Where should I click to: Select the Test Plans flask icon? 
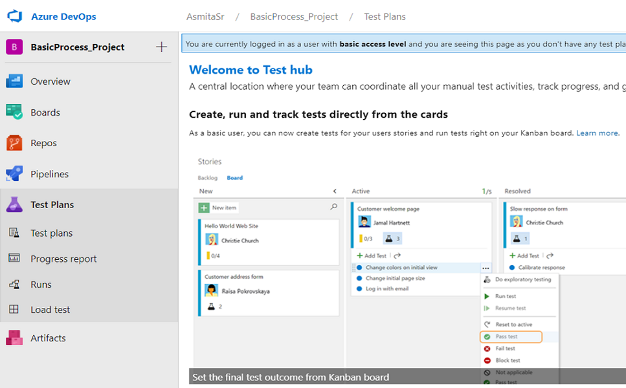coord(14,204)
